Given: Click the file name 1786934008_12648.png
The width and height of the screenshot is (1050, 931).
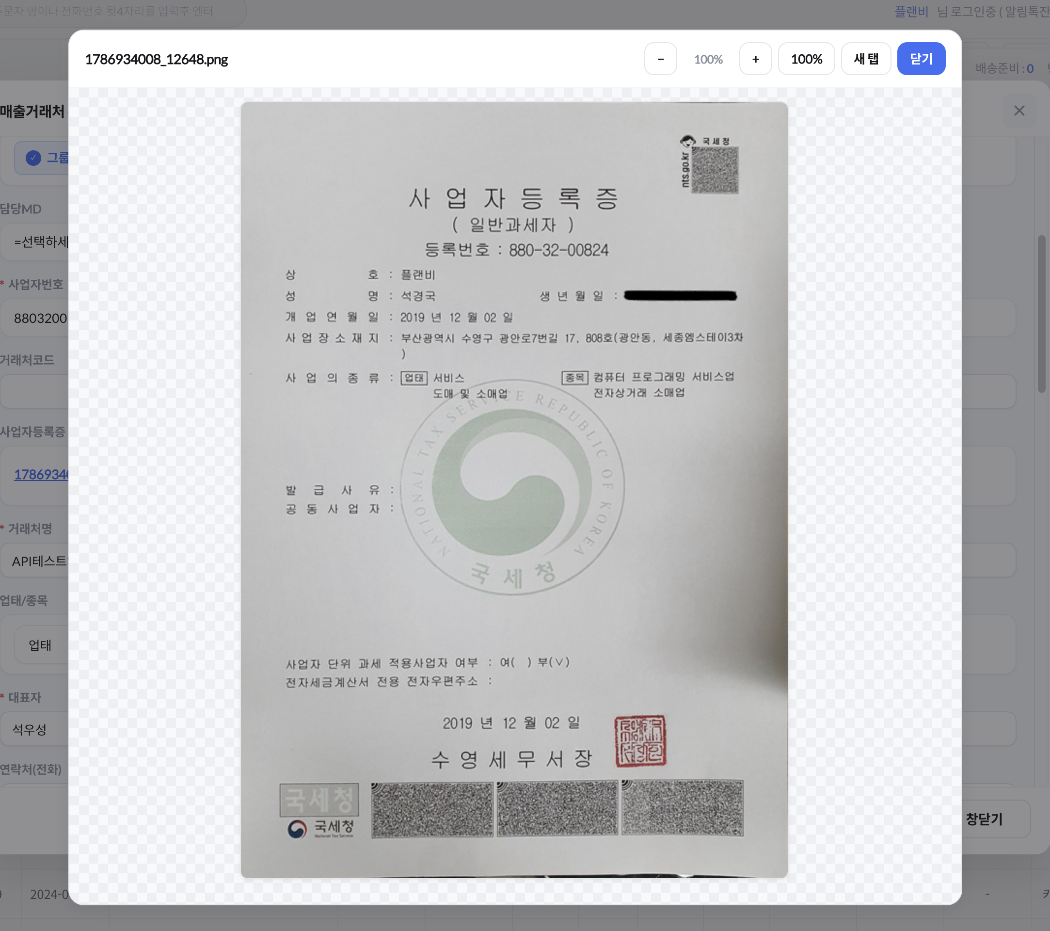Looking at the screenshot, I should click(156, 60).
